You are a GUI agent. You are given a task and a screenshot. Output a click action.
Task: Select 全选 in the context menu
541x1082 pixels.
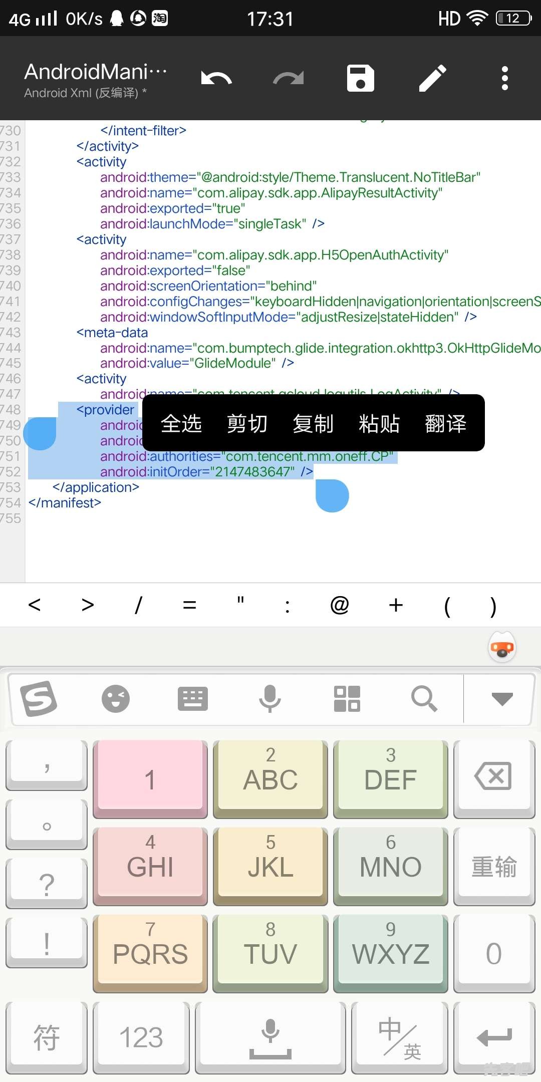point(181,423)
